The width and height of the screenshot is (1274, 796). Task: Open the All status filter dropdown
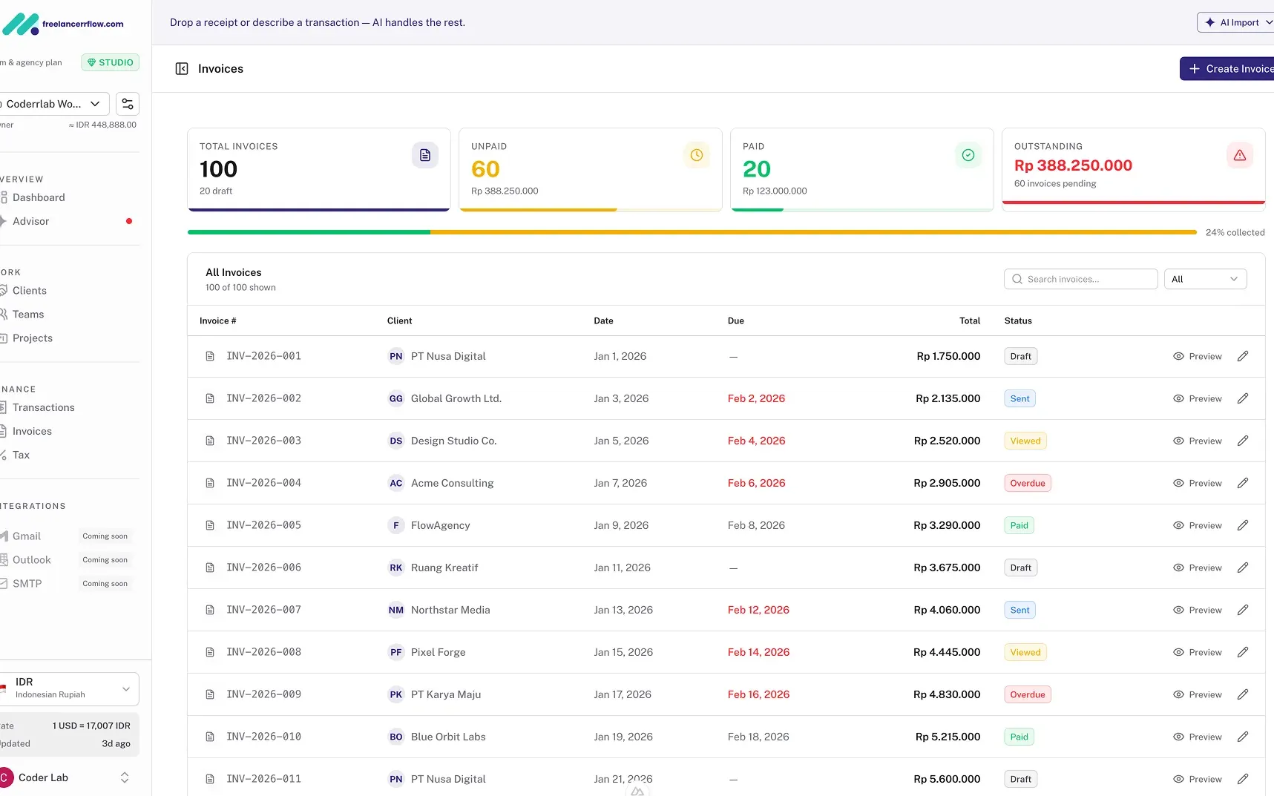[1205, 278]
